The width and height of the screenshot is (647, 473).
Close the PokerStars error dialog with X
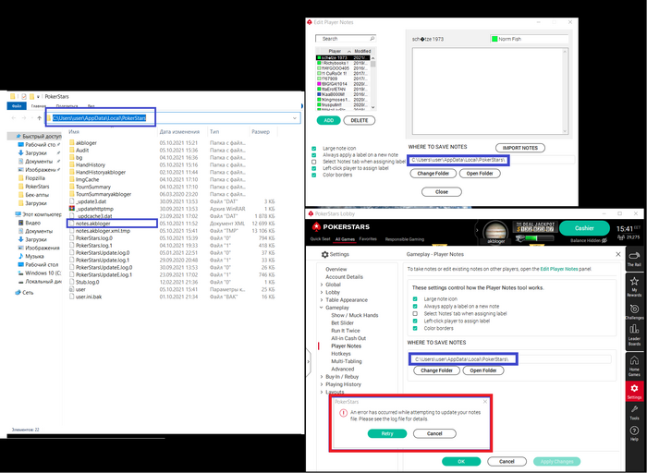coord(485,401)
